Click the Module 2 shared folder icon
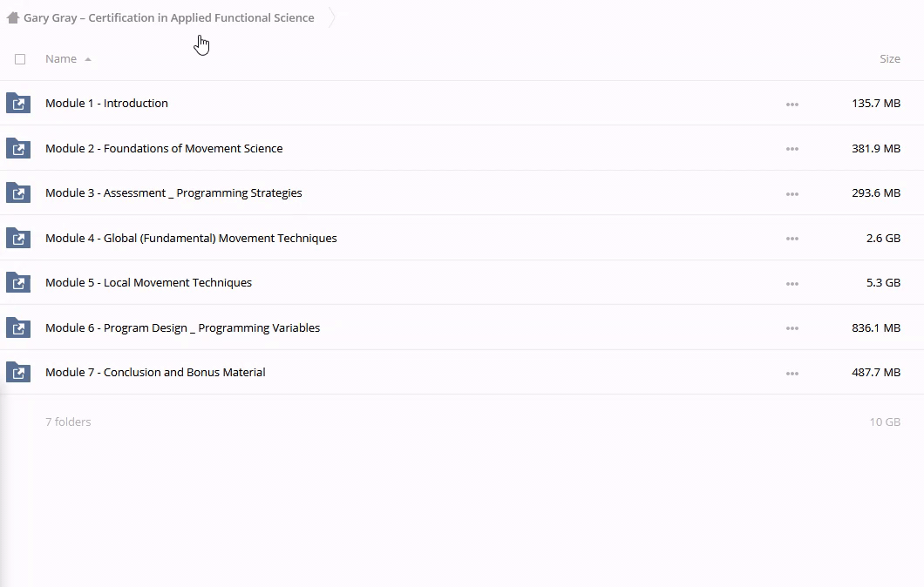Image resolution: width=924 pixels, height=587 pixels. click(x=18, y=148)
